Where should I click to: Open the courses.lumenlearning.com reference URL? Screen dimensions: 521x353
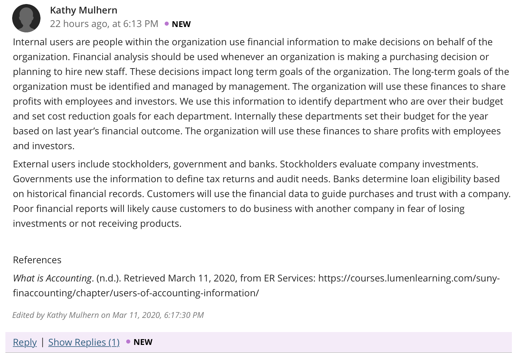409,278
